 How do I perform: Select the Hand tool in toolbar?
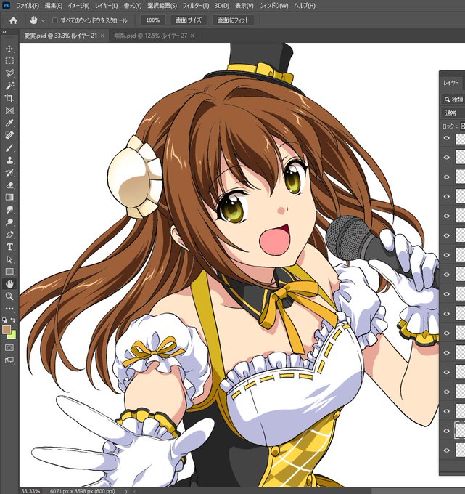click(x=9, y=284)
